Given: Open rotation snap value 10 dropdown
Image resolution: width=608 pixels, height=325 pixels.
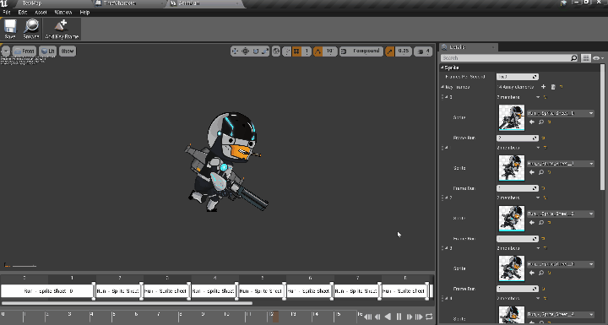Looking at the screenshot, I should pos(329,51).
